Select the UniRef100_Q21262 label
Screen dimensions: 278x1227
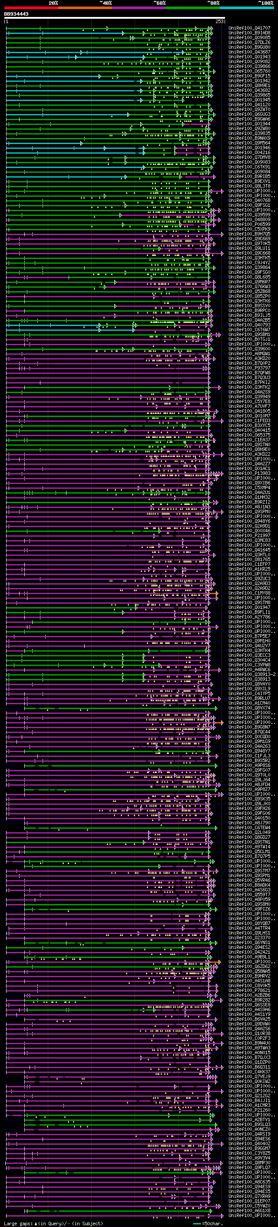tap(249, 1096)
